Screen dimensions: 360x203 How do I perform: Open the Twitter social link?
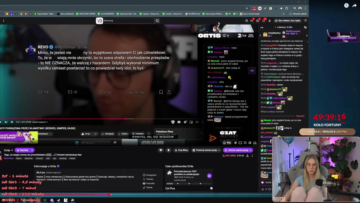tap(148, 179)
